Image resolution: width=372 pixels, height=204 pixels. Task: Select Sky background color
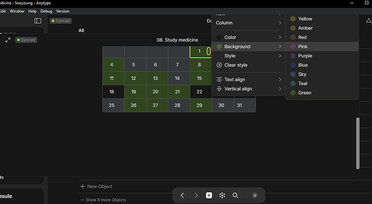[x=322, y=74]
